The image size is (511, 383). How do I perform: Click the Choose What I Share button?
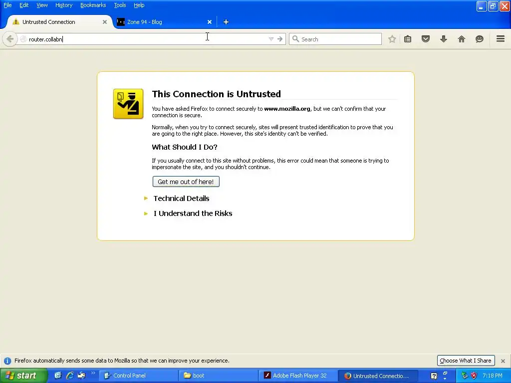point(466,361)
